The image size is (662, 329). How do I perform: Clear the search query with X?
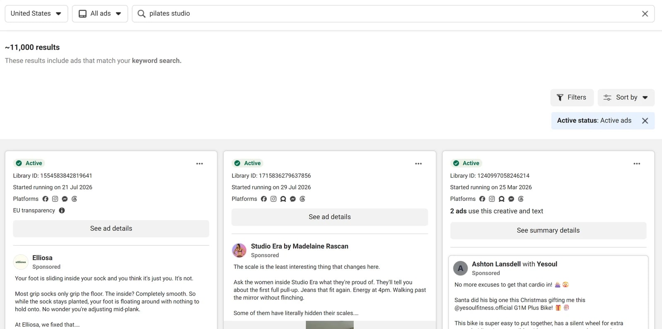(x=645, y=14)
